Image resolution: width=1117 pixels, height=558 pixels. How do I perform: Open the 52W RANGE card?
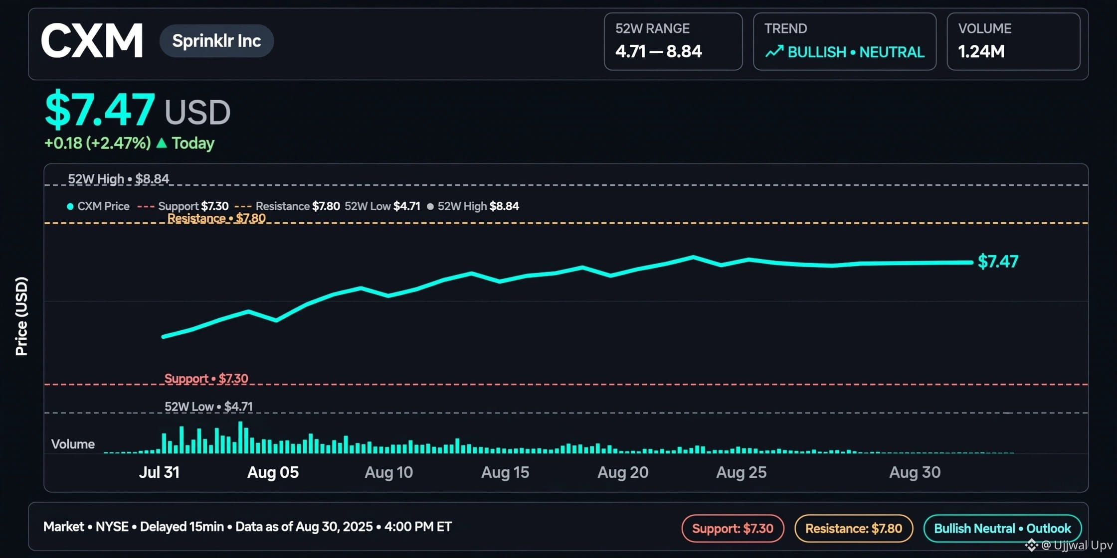(673, 41)
